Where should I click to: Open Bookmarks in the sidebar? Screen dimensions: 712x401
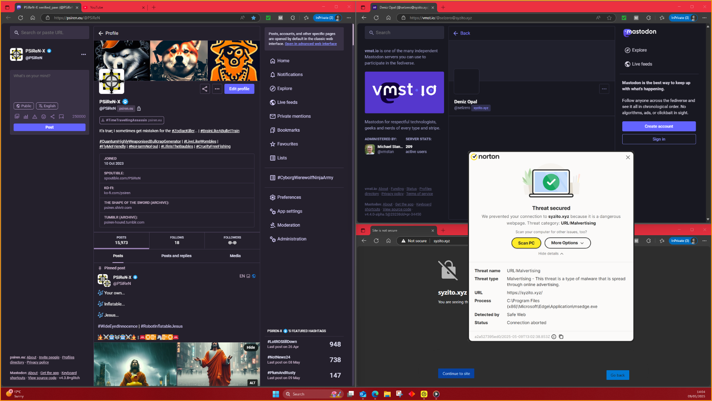tap(285, 130)
